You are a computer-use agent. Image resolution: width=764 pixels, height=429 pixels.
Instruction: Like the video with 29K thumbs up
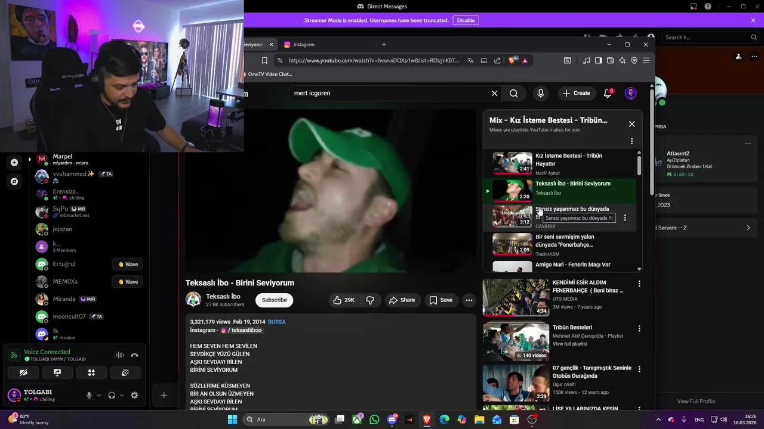pyautogui.click(x=344, y=300)
